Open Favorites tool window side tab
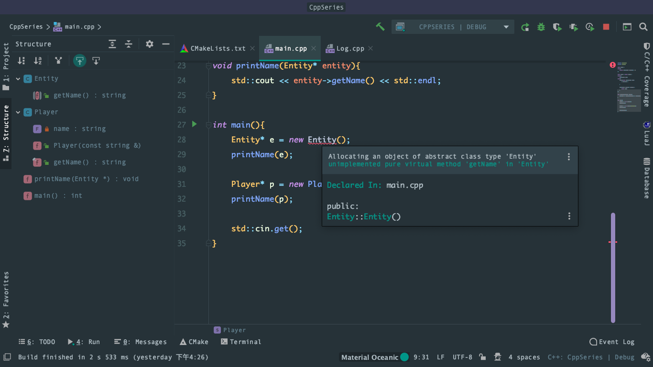This screenshot has width=653, height=367. 6,300
